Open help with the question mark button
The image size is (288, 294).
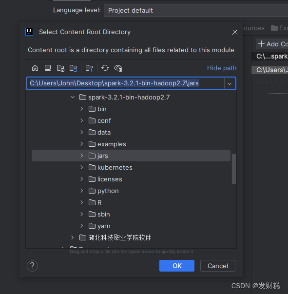click(x=32, y=266)
